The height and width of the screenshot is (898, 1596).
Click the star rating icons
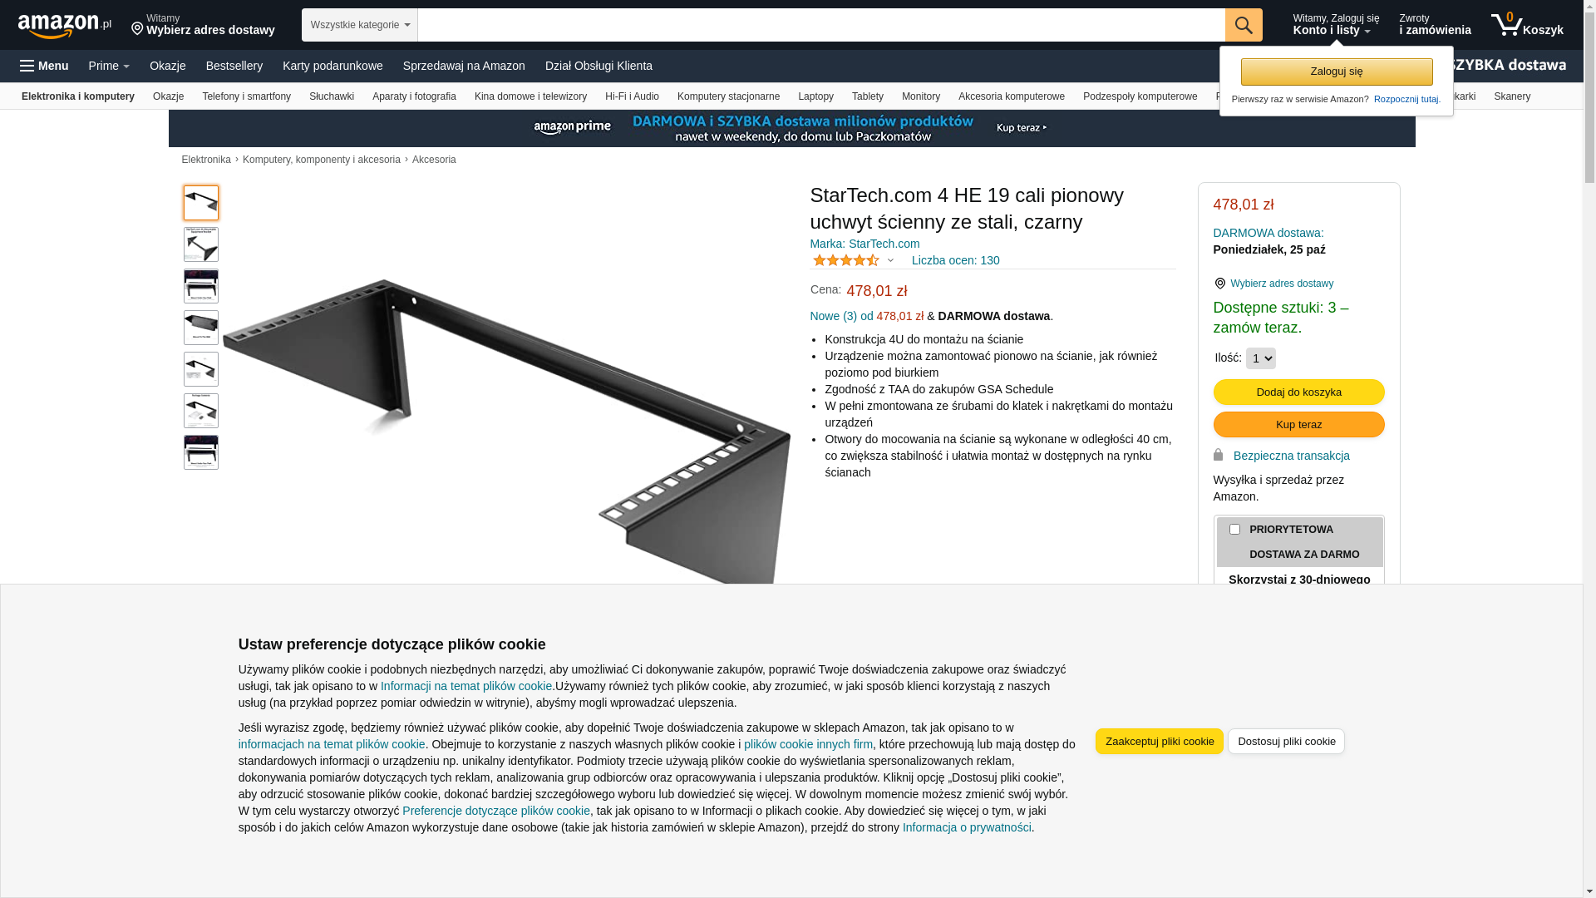(845, 260)
